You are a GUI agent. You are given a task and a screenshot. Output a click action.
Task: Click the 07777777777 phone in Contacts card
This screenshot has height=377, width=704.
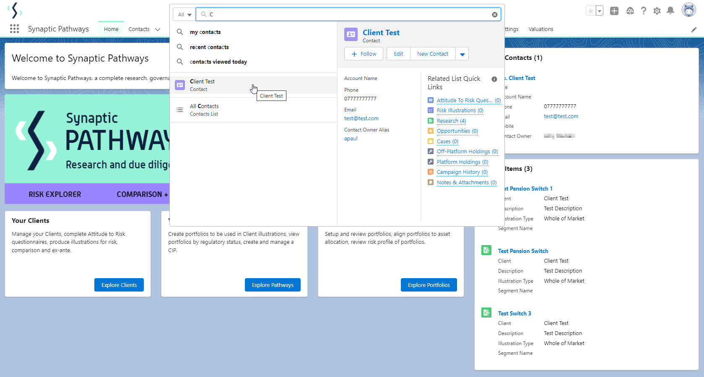560,106
